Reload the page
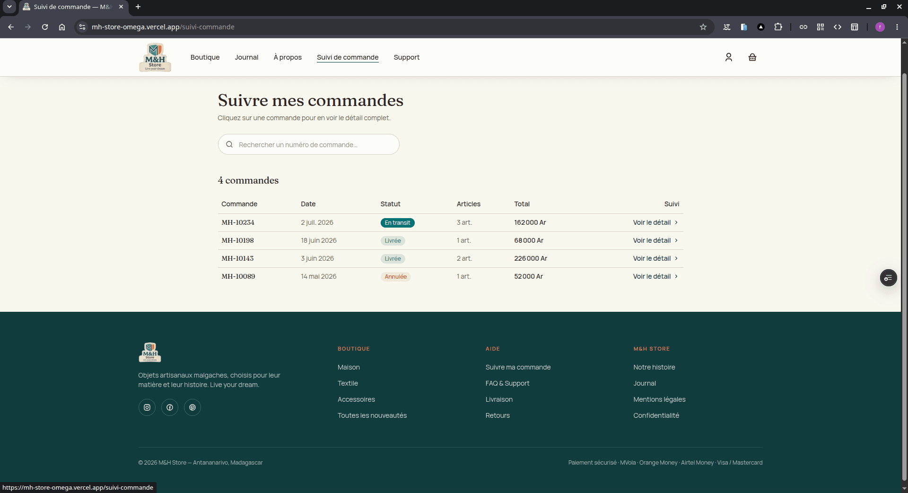The height and width of the screenshot is (493, 908). click(x=45, y=27)
